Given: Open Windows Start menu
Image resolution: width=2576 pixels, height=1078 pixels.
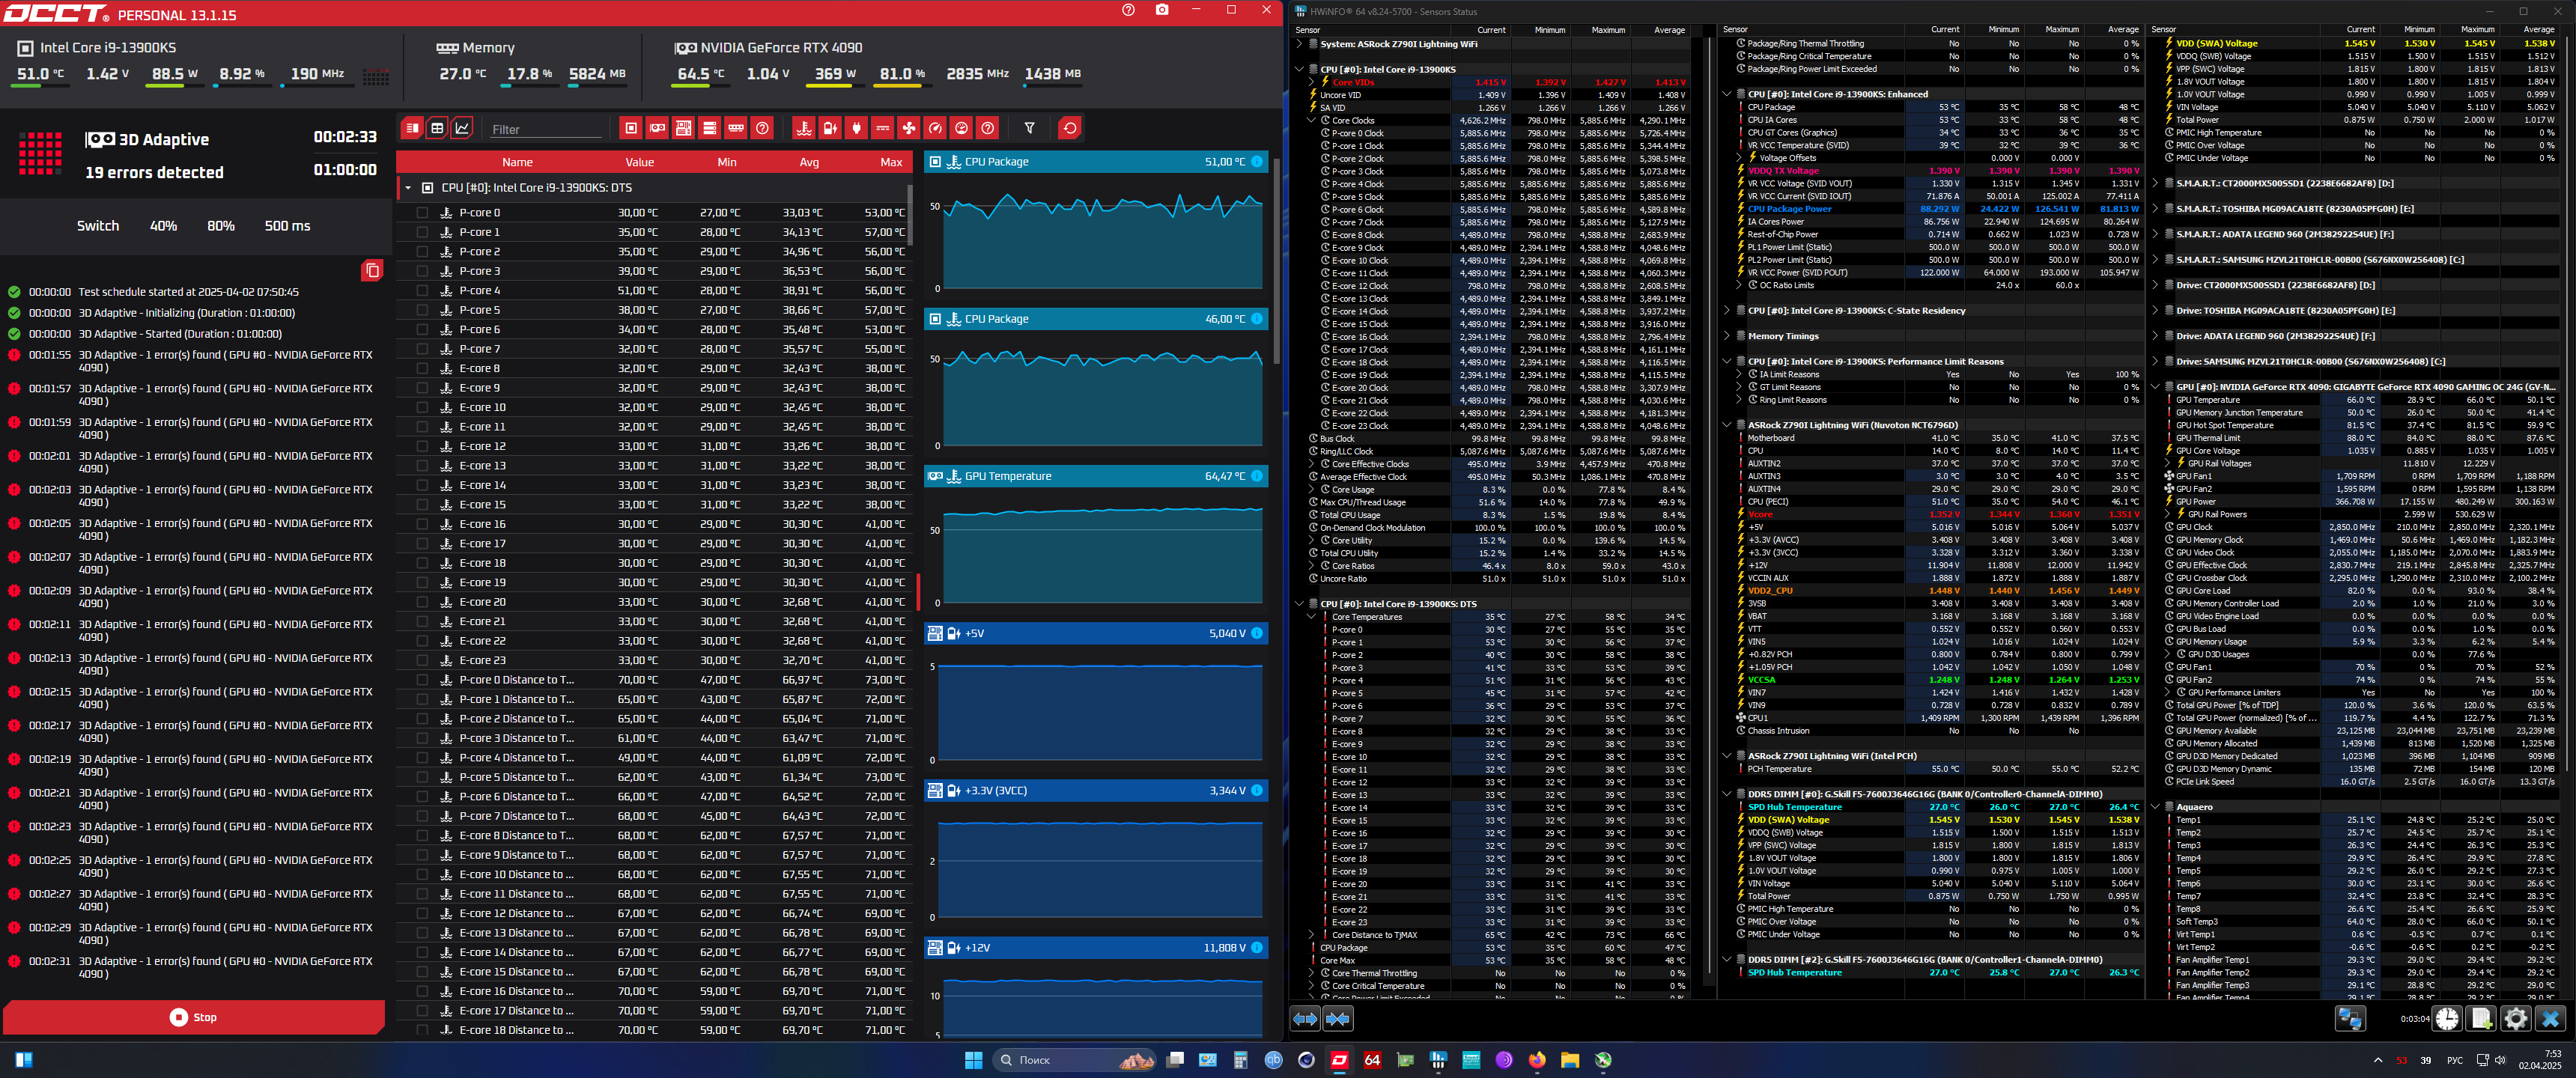Looking at the screenshot, I should coord(973,1060).
